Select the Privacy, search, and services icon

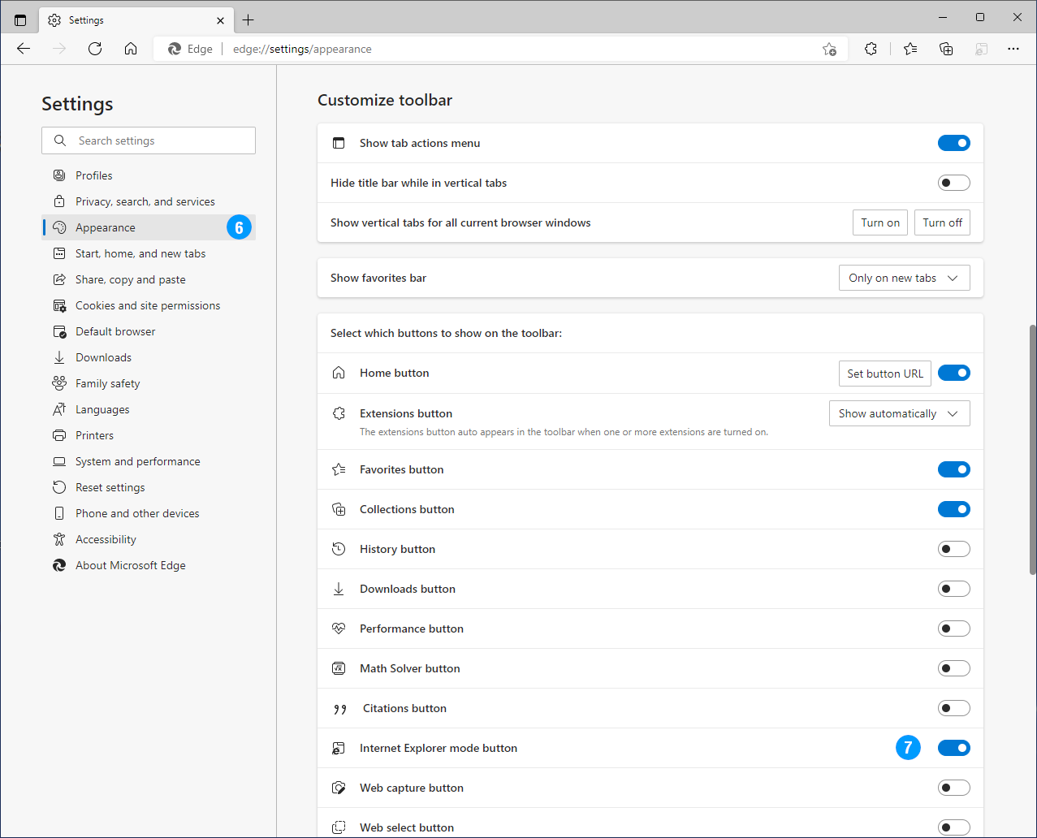click(58, 201)
